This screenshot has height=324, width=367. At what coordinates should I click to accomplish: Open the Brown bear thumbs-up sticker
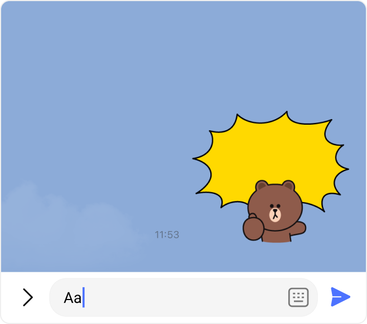(271, 177)
